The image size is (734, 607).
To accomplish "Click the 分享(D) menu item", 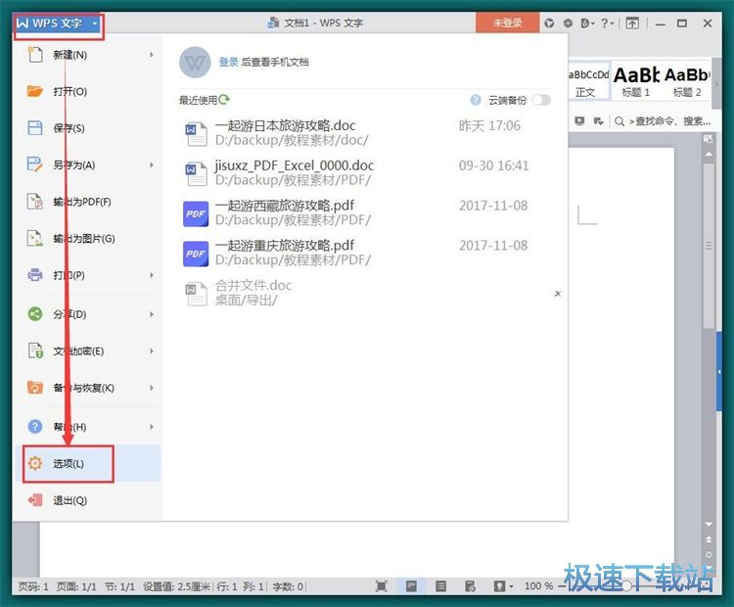I will coord(89,314).
